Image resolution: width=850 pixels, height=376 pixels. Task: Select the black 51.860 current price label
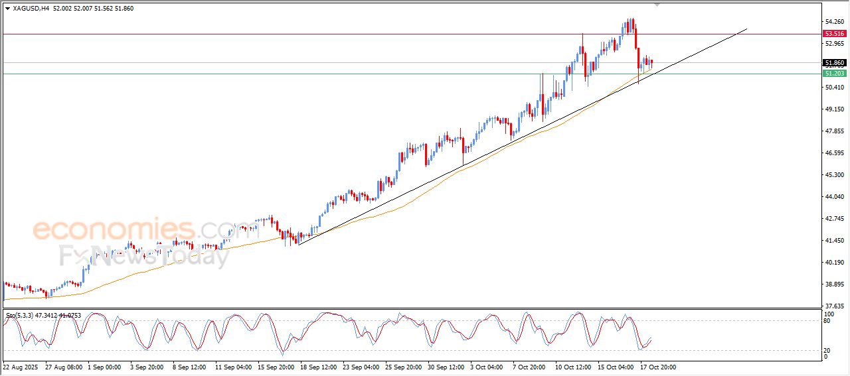click(834, 63)
